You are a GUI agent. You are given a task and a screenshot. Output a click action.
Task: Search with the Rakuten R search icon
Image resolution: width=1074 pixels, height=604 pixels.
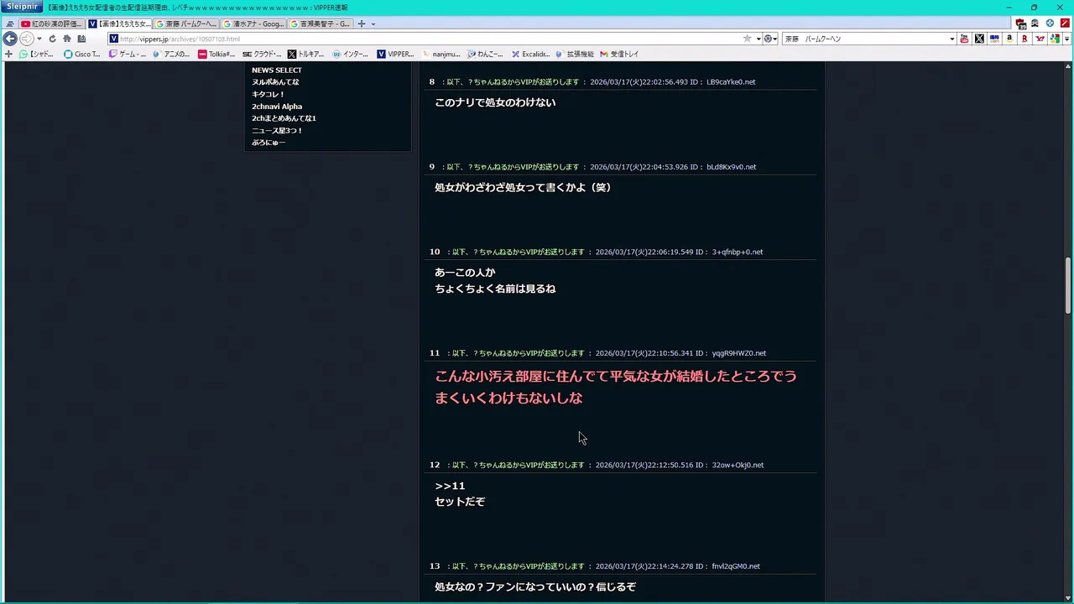(x=1024, y=39)
